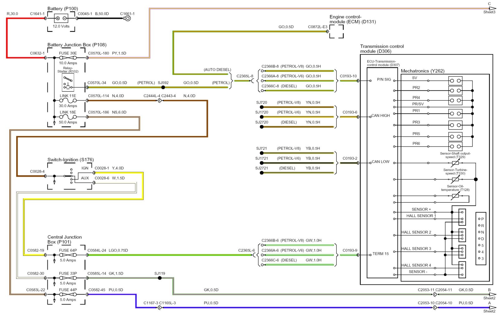Click the SJ119 splice junction dot
Viewport: 499px width, 315px height.
click(160, 278)
